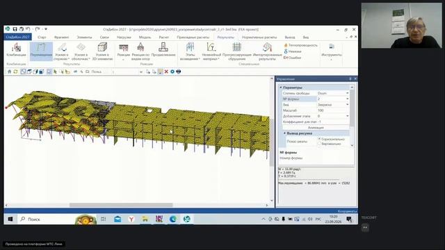Open the Комбинации results tool
Screen dimensions: 445x250
16,50
